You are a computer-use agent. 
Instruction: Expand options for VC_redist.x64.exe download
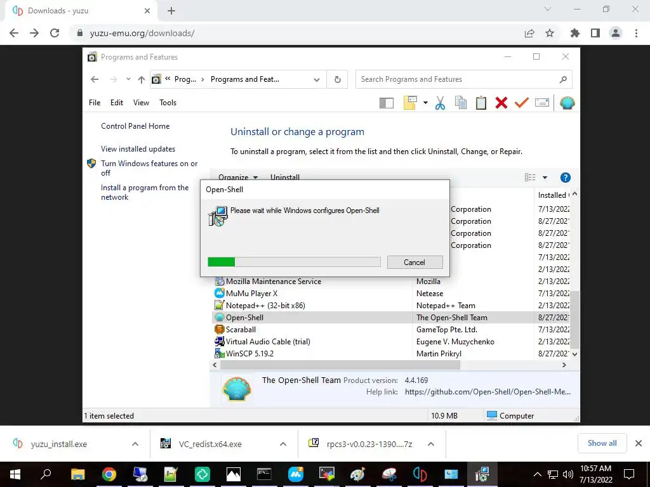tap(282, 444)
